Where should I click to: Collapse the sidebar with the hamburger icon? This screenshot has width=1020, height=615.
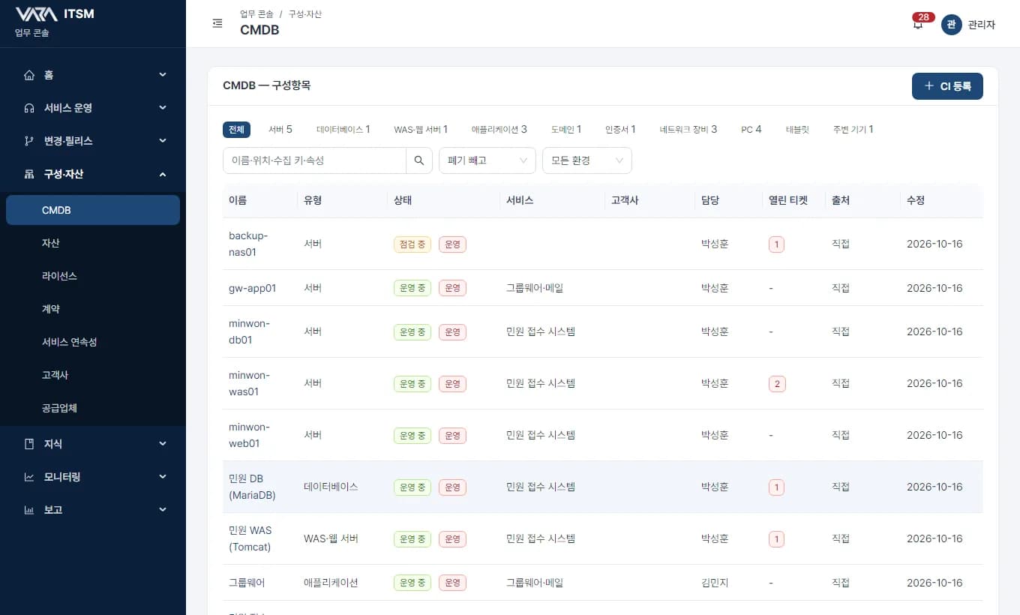click(217, 23)
